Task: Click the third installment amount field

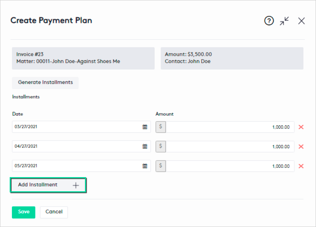Action: coord(229,166)
